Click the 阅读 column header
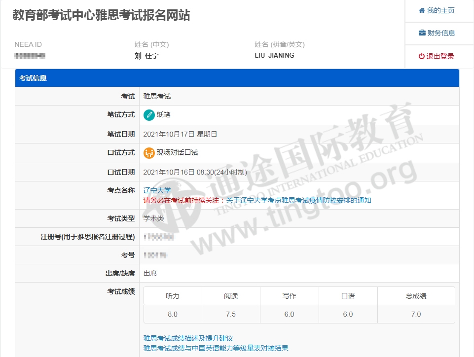The height and width of the screenshot is (357, 474). [x=231, y=296]
